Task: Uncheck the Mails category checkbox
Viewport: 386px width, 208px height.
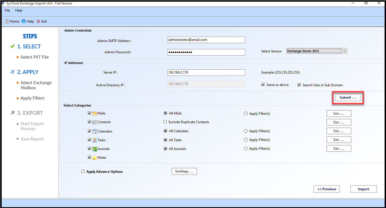Action: pyautogui.click(x=90, y=113)
